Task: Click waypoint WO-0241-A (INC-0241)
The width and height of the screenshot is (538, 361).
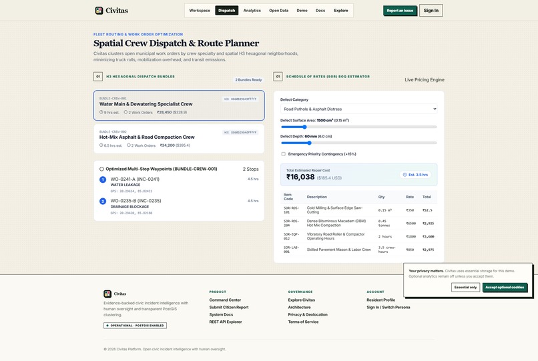Action: click(x=135, y=179)
